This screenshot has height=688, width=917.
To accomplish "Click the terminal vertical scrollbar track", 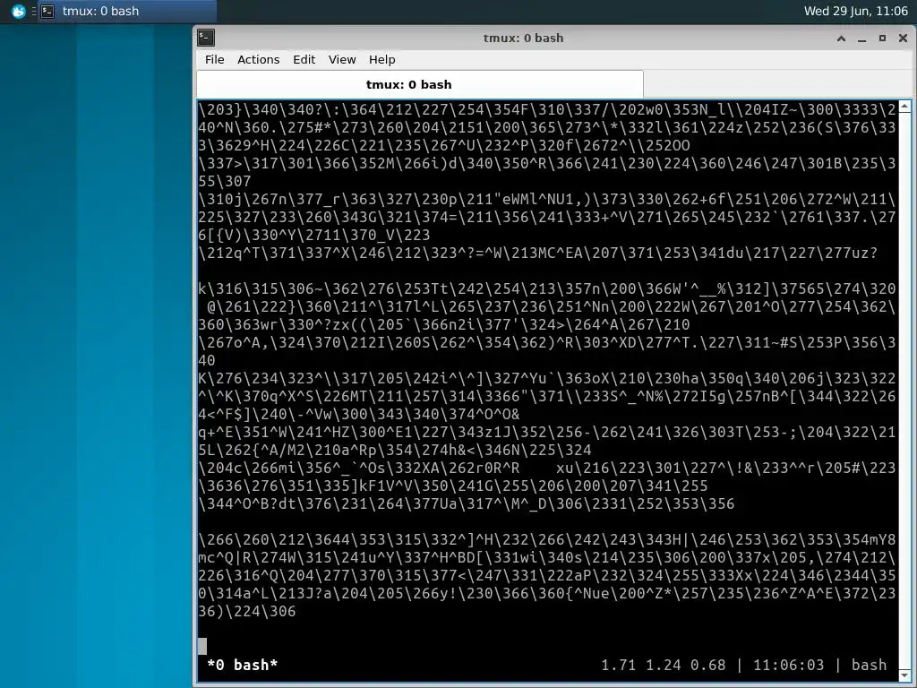I will 904,391.
